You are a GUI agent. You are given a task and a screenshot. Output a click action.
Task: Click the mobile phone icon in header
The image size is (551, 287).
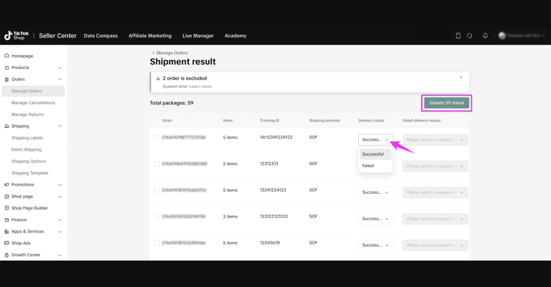pyautogui.click(x=458, y=36)
